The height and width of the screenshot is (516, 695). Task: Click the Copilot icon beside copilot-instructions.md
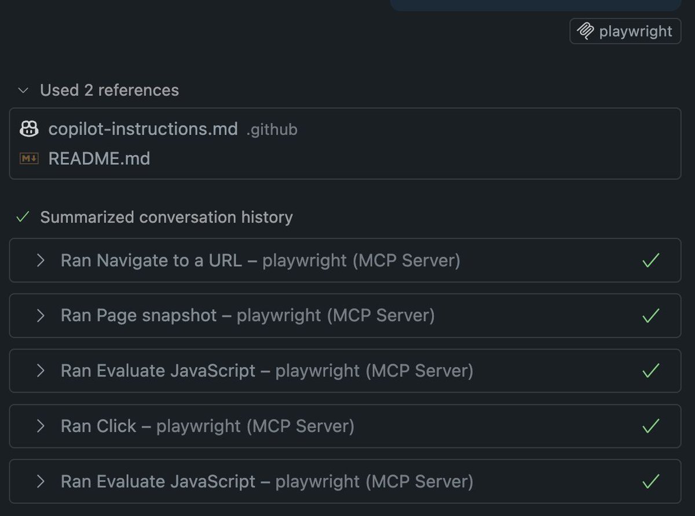(29, 129)
